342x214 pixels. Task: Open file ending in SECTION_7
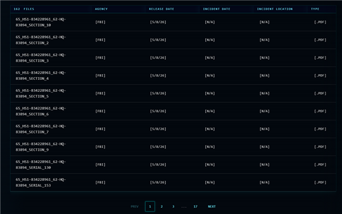coord(40,129)
